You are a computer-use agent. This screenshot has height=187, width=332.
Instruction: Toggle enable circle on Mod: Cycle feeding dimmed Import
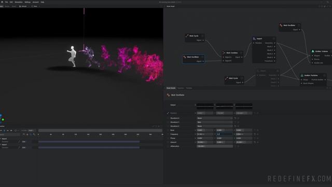click(242, 78)
